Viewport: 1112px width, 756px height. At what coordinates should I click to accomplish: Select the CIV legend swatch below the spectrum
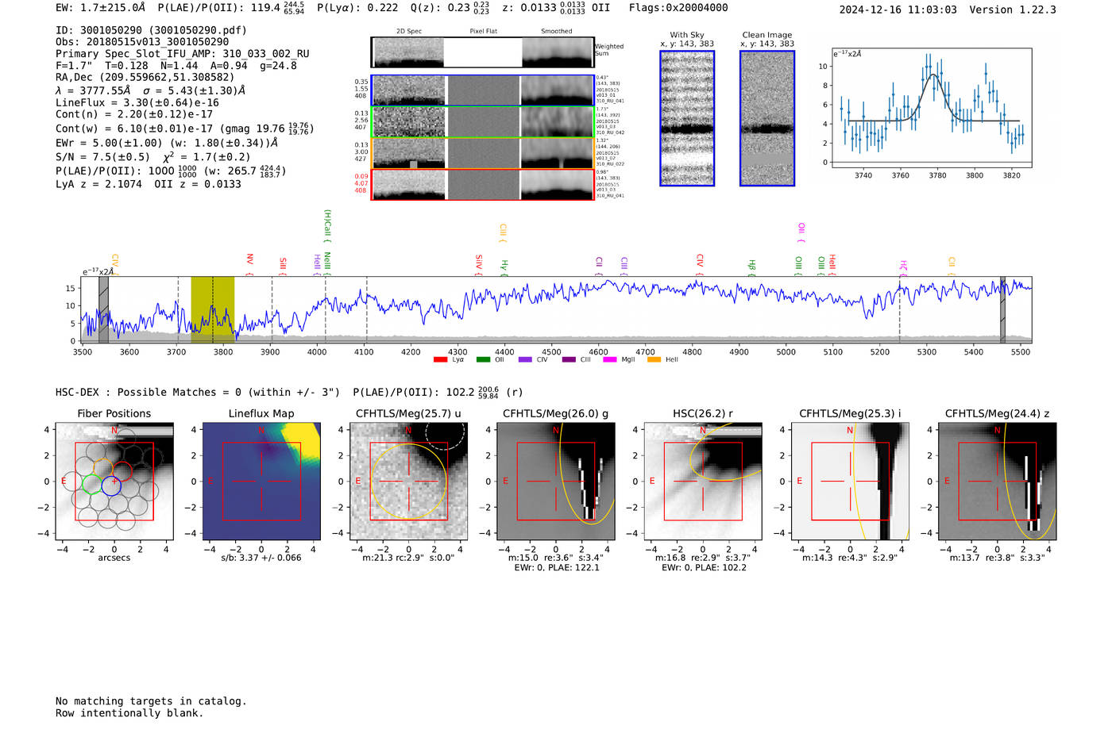coord(525,359)
